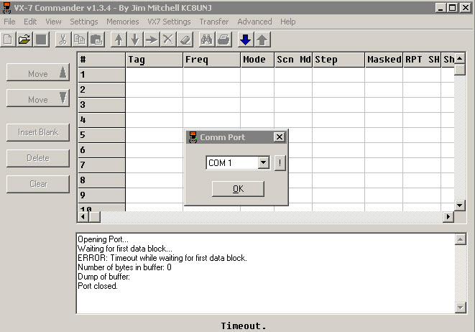Click grid vertical scrollbar down arrow
475x332 pixels.
(x=460, y=206)
